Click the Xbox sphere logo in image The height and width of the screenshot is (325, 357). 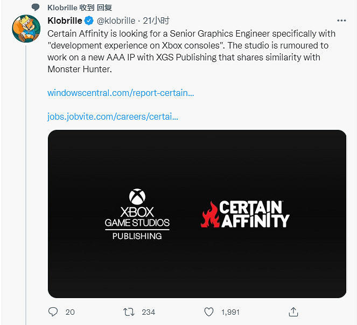(137, 197)
